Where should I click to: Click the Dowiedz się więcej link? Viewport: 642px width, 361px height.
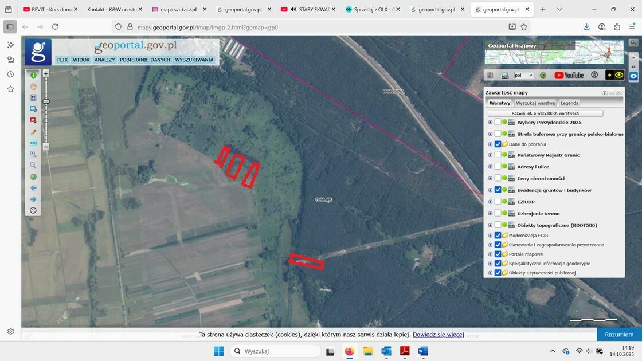point(438,335)
